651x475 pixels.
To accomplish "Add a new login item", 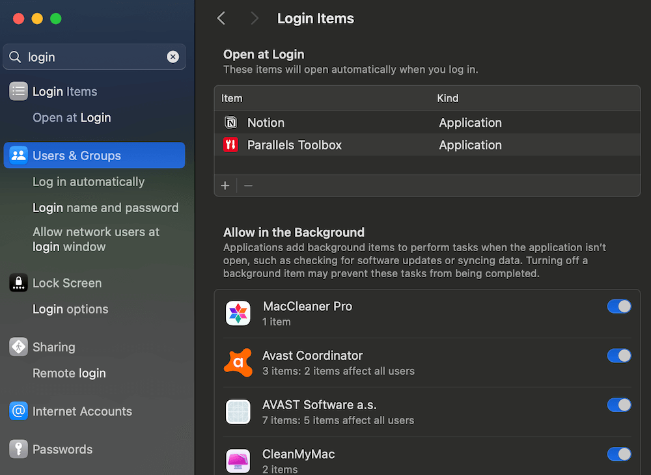I will (225, 185).
